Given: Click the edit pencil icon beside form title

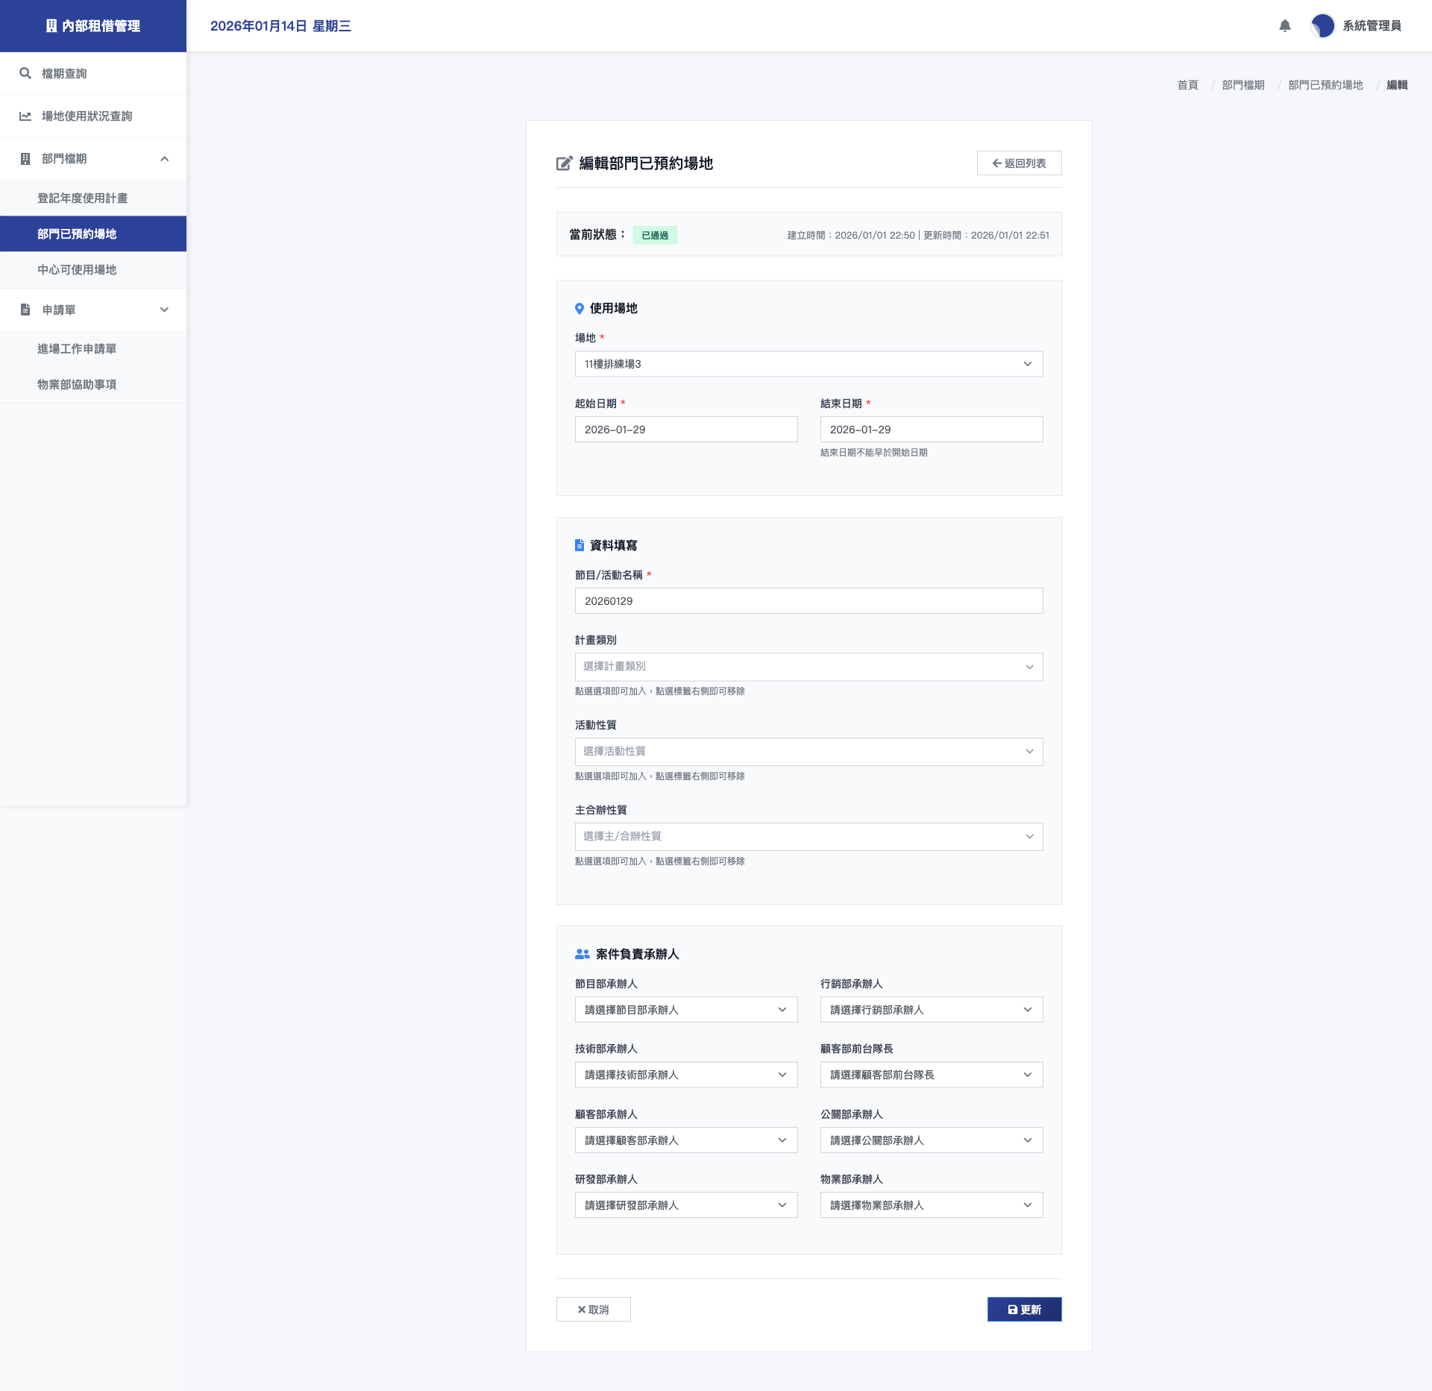Looking at the screenshot, I should click(x=565, y=163).
